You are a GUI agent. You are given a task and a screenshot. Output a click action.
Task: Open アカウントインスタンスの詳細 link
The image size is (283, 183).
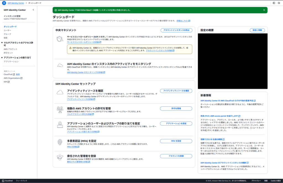(160, 51)
